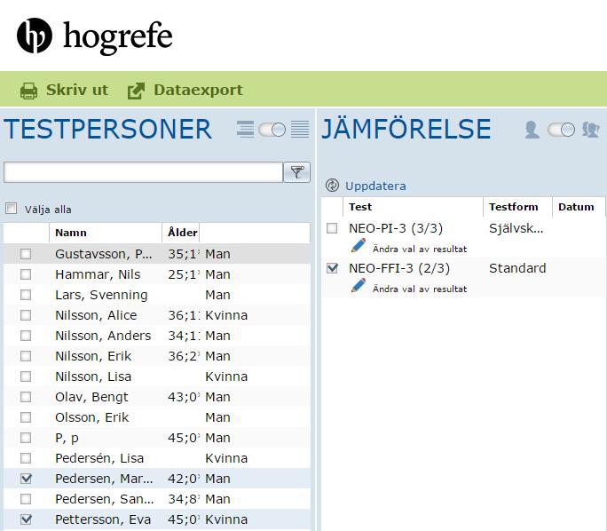Sort by the Ålder column header
This screenshot has height=531, width=607.
point(181,233)
